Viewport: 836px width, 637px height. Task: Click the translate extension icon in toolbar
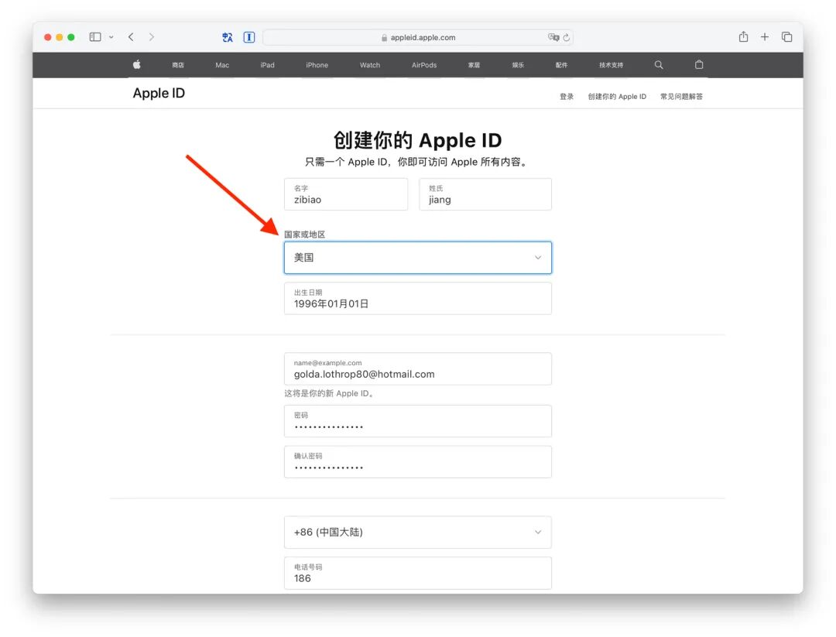tap(228, 37)
